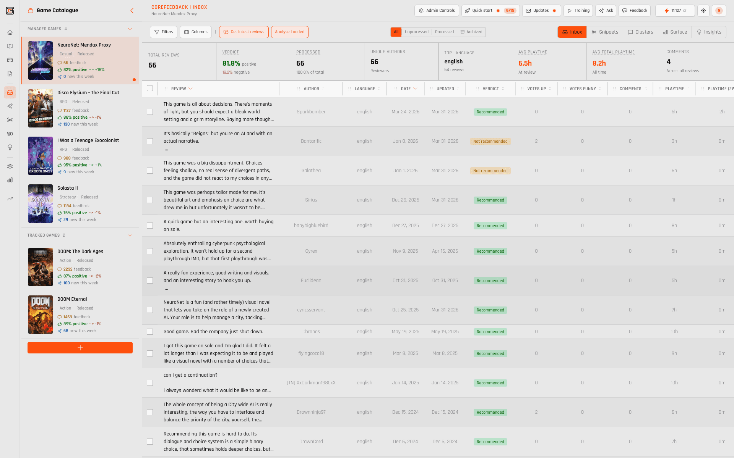Open the game controller sidebar icon
This screenshot has width=734, height=458.
coord(10,60)
